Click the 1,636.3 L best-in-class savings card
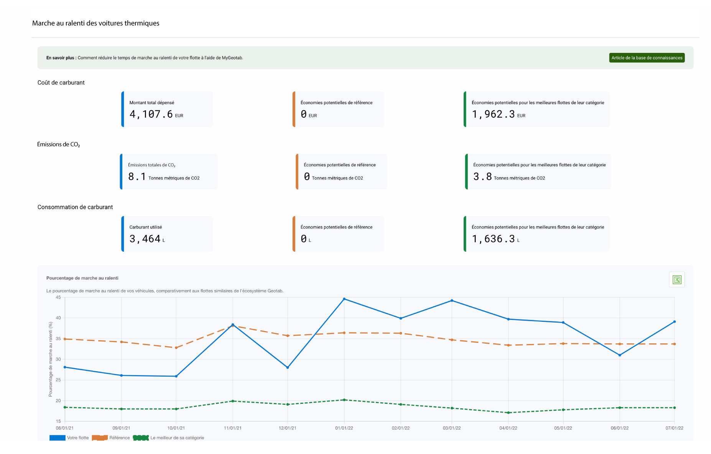Viewport: 711px width, 454px height. pyautogui.click(x=537, y=234)
